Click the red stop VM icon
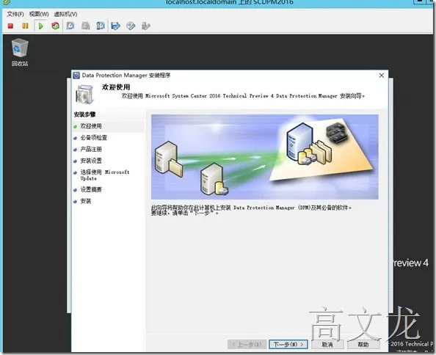This screenshot has width=436, height=355. tap(10, 26)
